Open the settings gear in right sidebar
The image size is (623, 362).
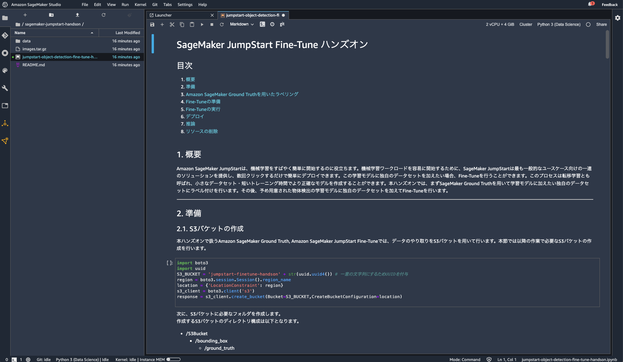618,18
